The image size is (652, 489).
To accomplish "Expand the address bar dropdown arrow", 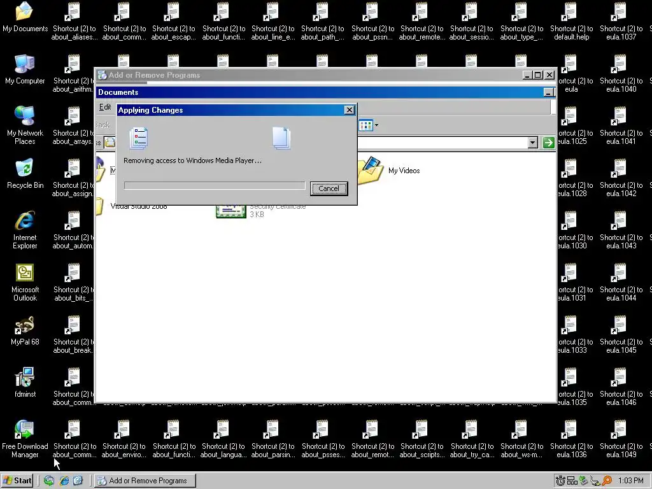I will click(533, 143).
